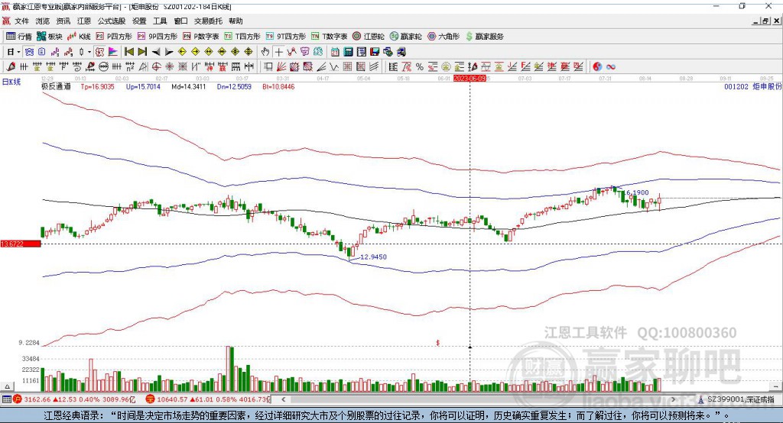
Task: Collapse panel using the bottom-right minus button
Action: [775, 386]
